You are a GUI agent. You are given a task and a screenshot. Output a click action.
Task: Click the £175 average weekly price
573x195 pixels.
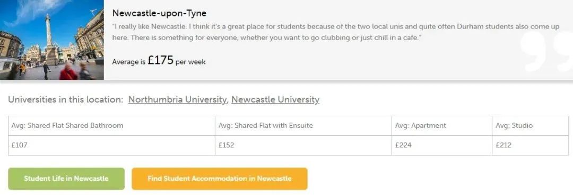(160, 60)
